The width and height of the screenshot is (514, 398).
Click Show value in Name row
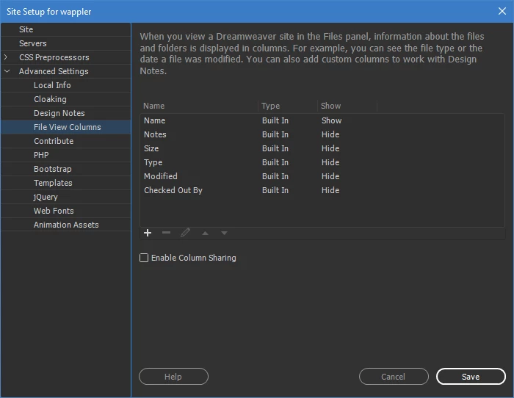click(x=331, y=120)
